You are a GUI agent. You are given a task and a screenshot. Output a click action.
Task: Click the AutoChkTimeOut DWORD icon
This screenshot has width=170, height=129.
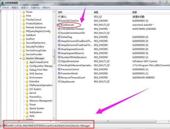point(59,21)
